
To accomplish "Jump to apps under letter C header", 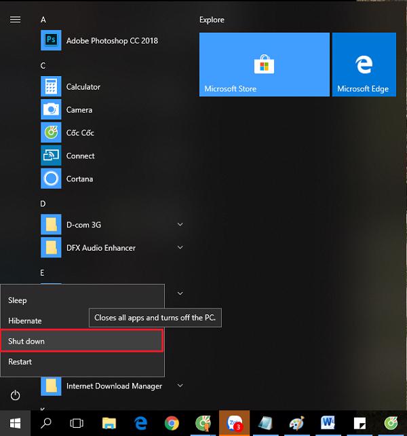I will [x=43, y=65].
